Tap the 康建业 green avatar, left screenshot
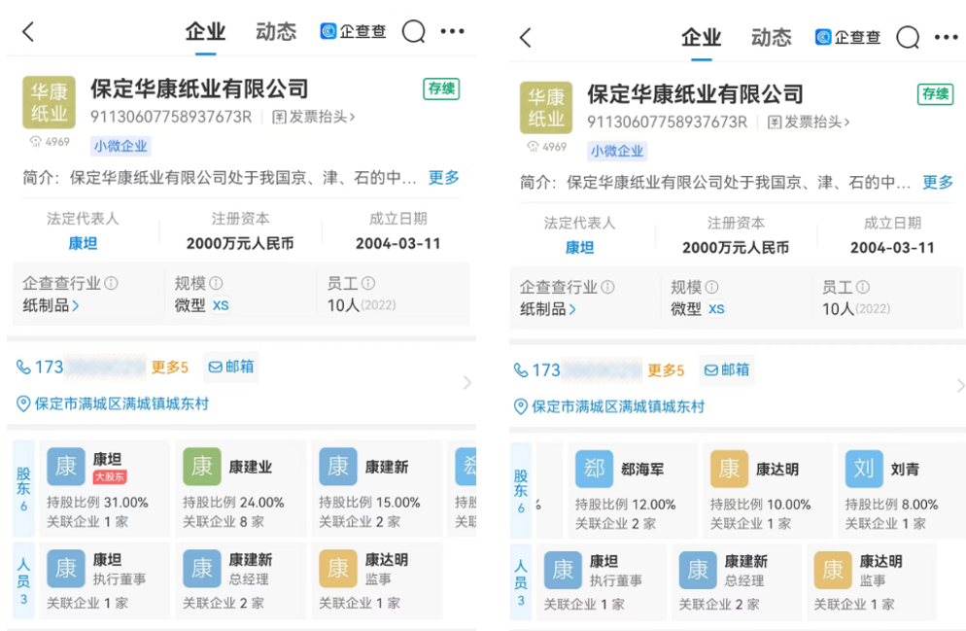Screen dimensions: 966x631 pyautogui.click(x=202, y=467)
